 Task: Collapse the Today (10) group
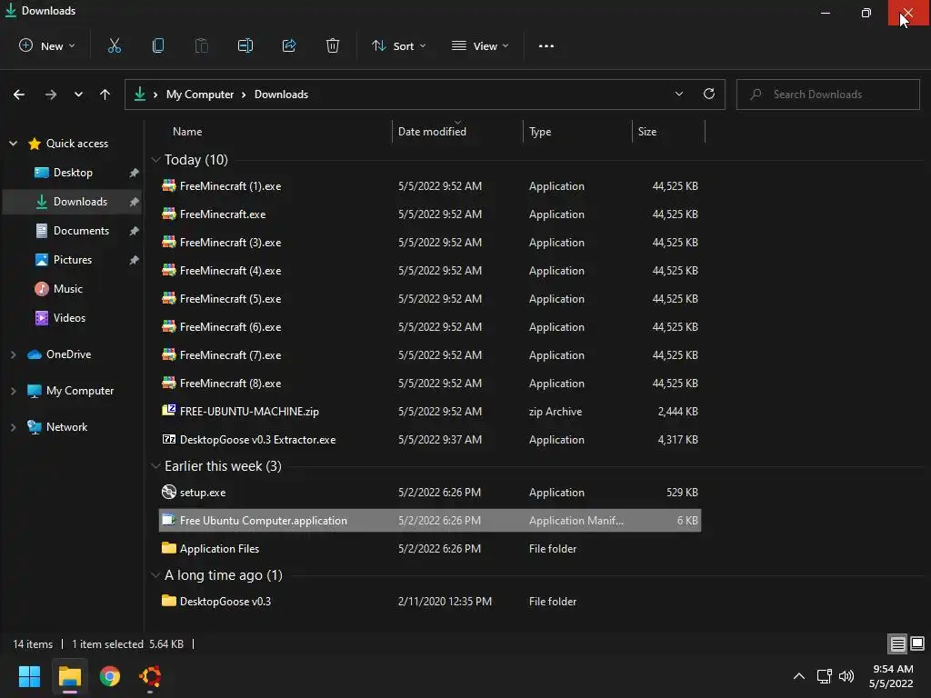tap(155, 160)
